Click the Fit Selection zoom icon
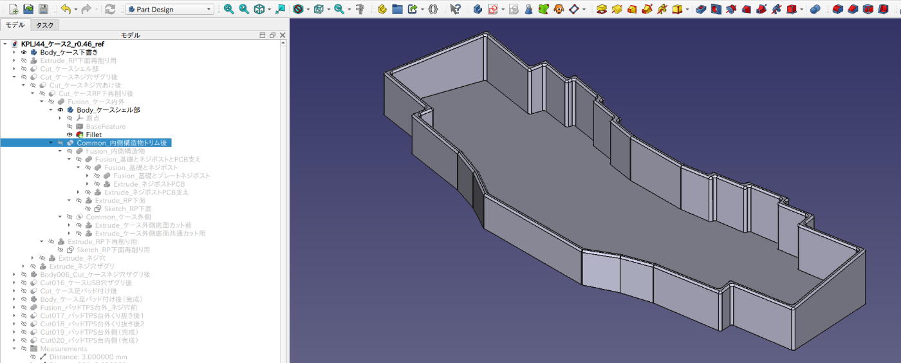 (x=244, y=9)
